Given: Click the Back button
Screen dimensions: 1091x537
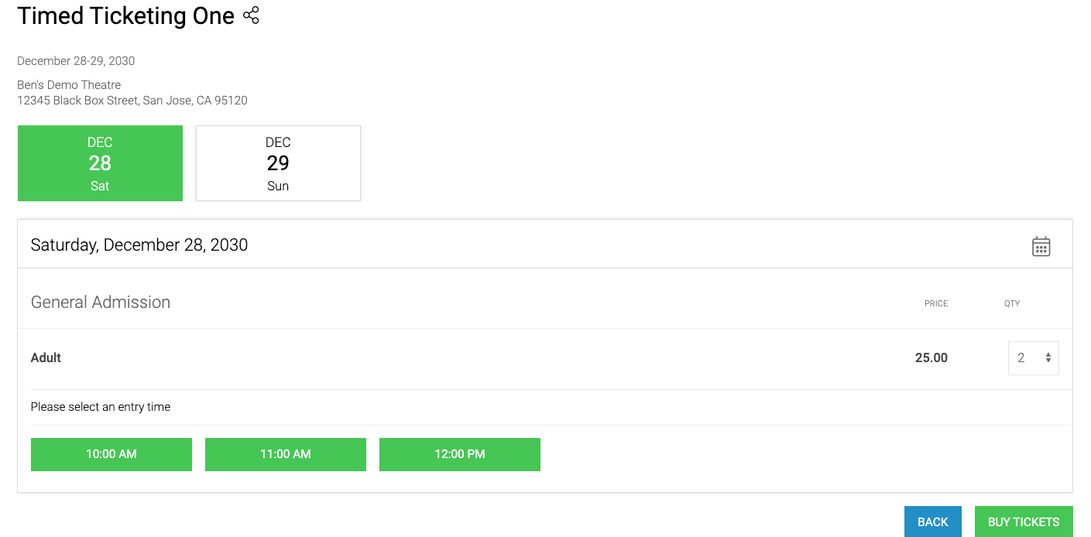Looking at the screenshot, I should 933,522.
